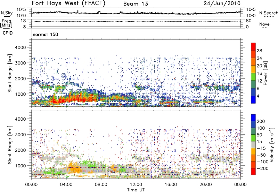Click the blue bottom of the power color bar
Viewport: 278px width, 192px height.
[253, 99]
